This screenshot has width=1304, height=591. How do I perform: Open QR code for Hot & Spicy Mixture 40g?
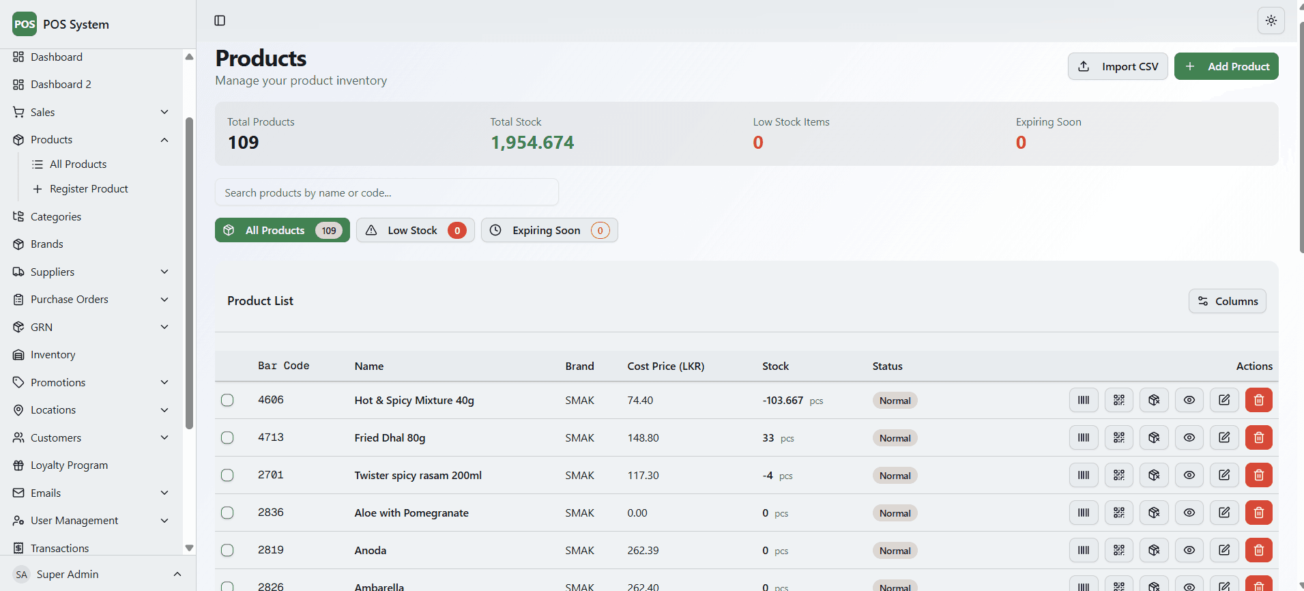tap(1119, 400)
